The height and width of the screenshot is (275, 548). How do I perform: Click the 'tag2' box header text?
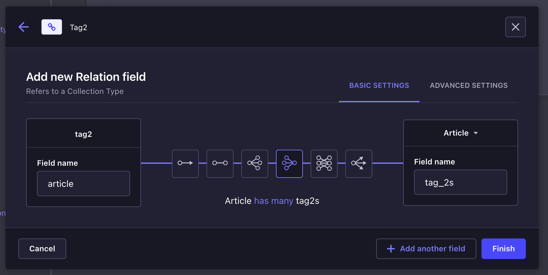tap(84, 134)
